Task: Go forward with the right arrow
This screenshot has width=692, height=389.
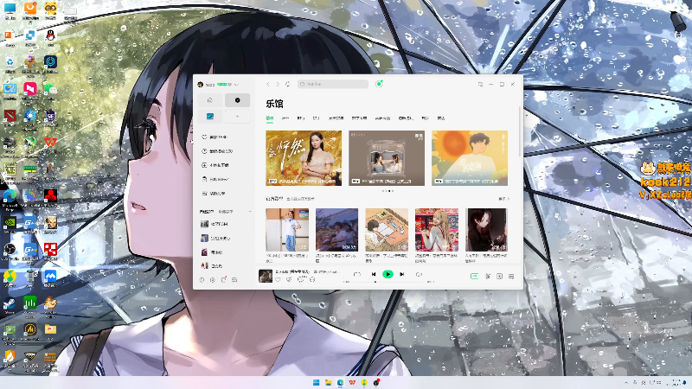Action: [x=278, y=84]
